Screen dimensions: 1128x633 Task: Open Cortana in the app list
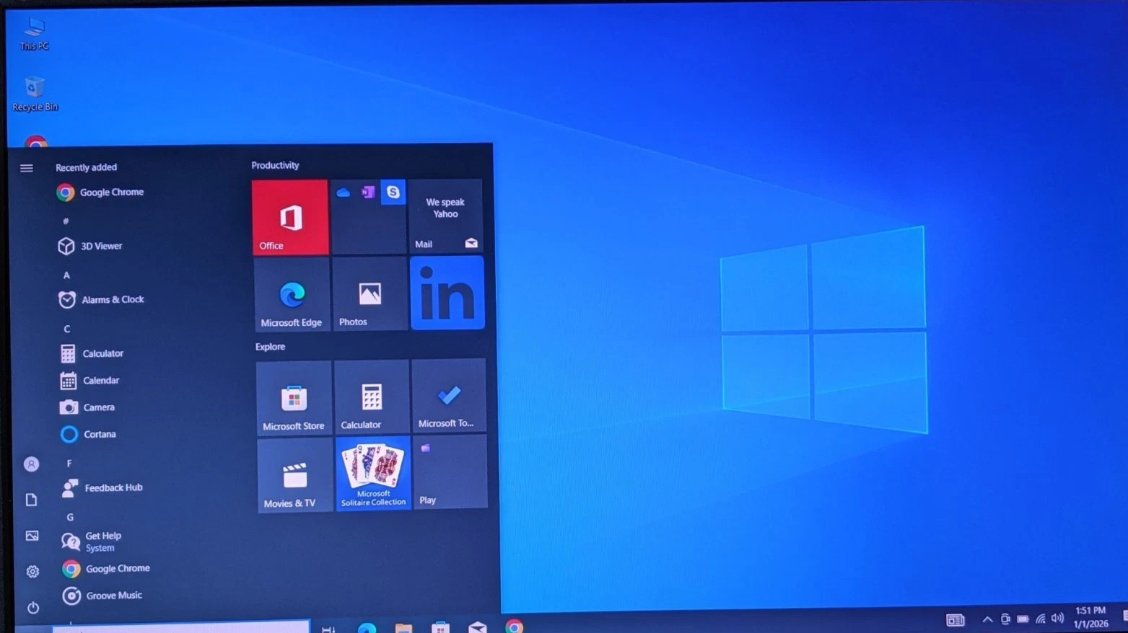pos(89,434)
